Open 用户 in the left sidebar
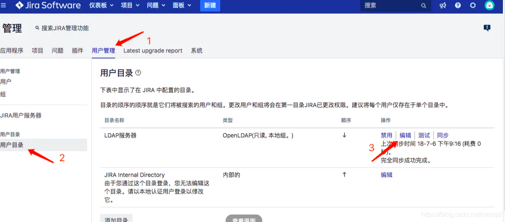This screenshot has width=505, height=222. 6,81
